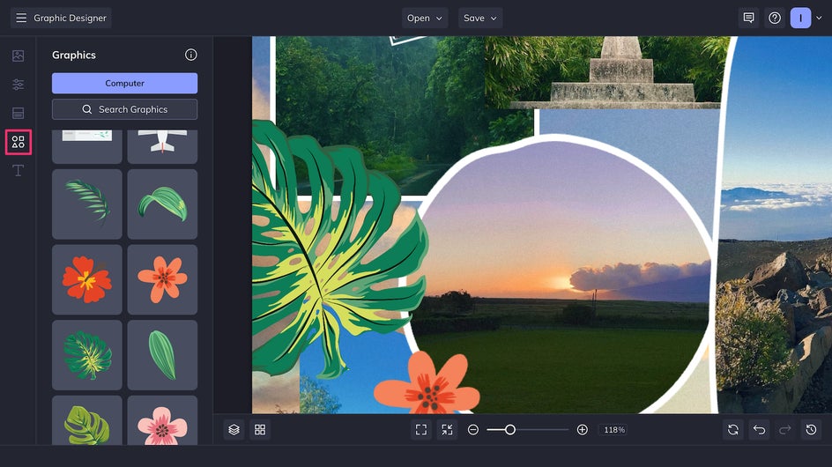Viewport: 832px width, 467px height.
Task: Select the Text tool icon
Action: click(x=18, y=170)
